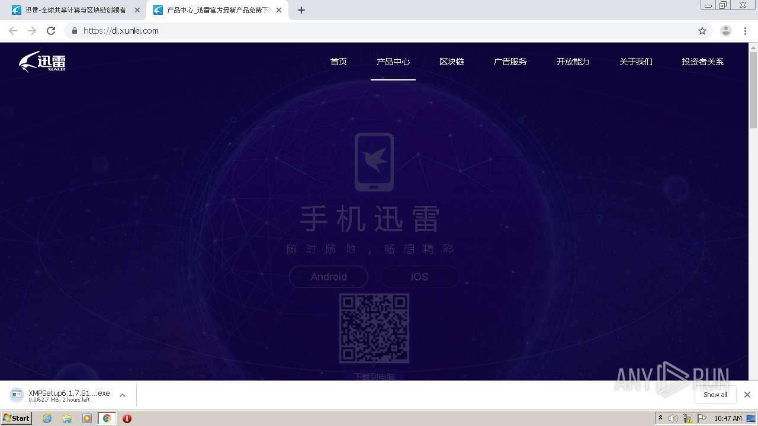Open the network tray icon
The height and width of the screenshot is (426, 758).
688,418
